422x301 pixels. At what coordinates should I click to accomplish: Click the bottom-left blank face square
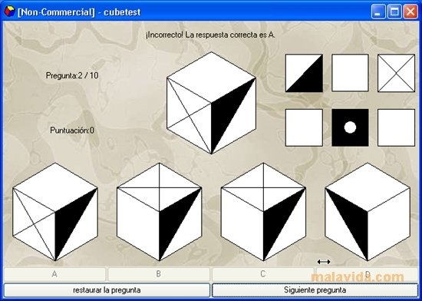304,127
